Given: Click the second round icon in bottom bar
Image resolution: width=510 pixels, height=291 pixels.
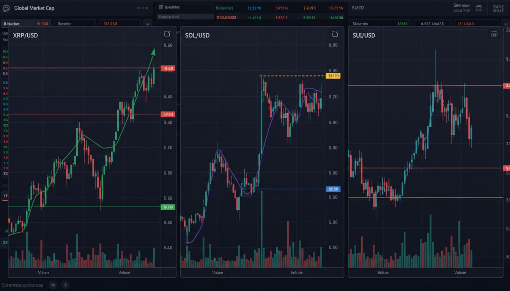Looking at the screenshot, I should (65, 285).
